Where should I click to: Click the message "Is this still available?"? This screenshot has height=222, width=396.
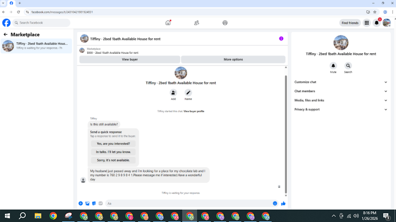(x=104, y=124)
